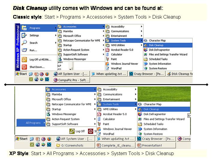Expand the Settings submenu arrow in Classic start menu
This screenshot has width=216, height=162.
tap(56, 35)
